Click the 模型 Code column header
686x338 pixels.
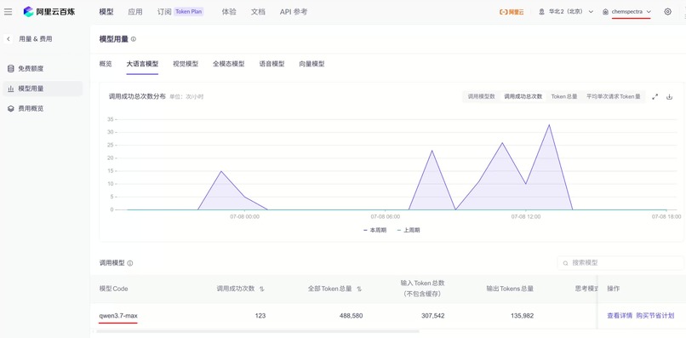(x=114, y=289)
